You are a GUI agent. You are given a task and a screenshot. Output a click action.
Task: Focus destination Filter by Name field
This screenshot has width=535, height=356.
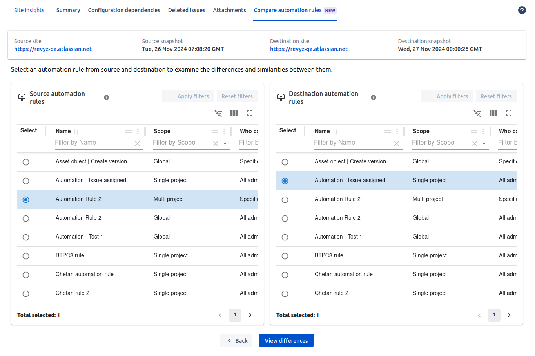352,143
